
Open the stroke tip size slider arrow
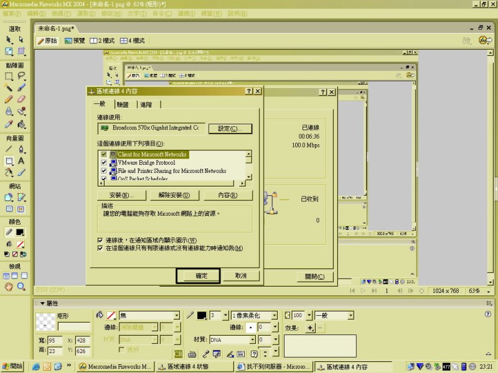[225, 316]
